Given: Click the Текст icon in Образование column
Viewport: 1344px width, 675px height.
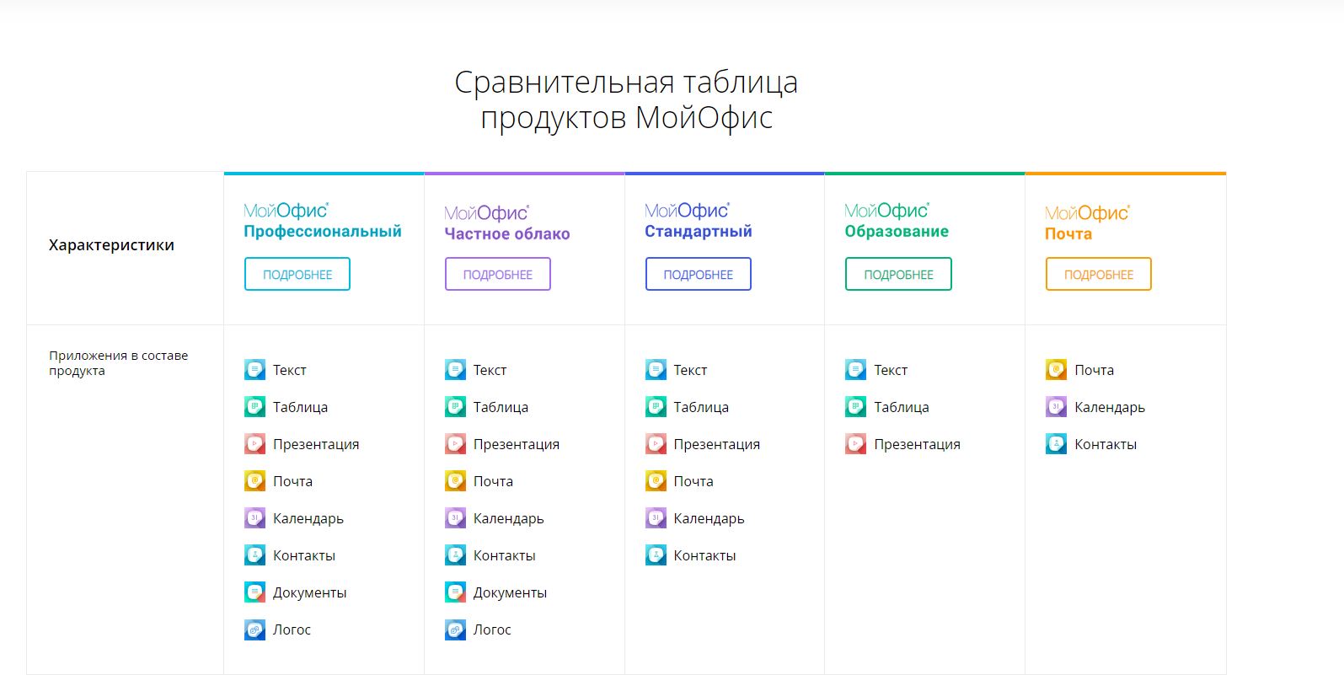Looking at the screenshot, I should pos(855,369).
